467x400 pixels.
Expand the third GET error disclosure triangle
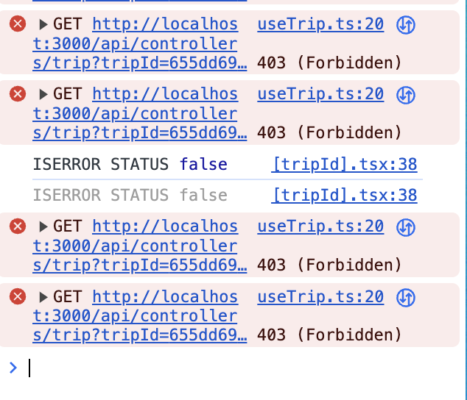point(43,227)
